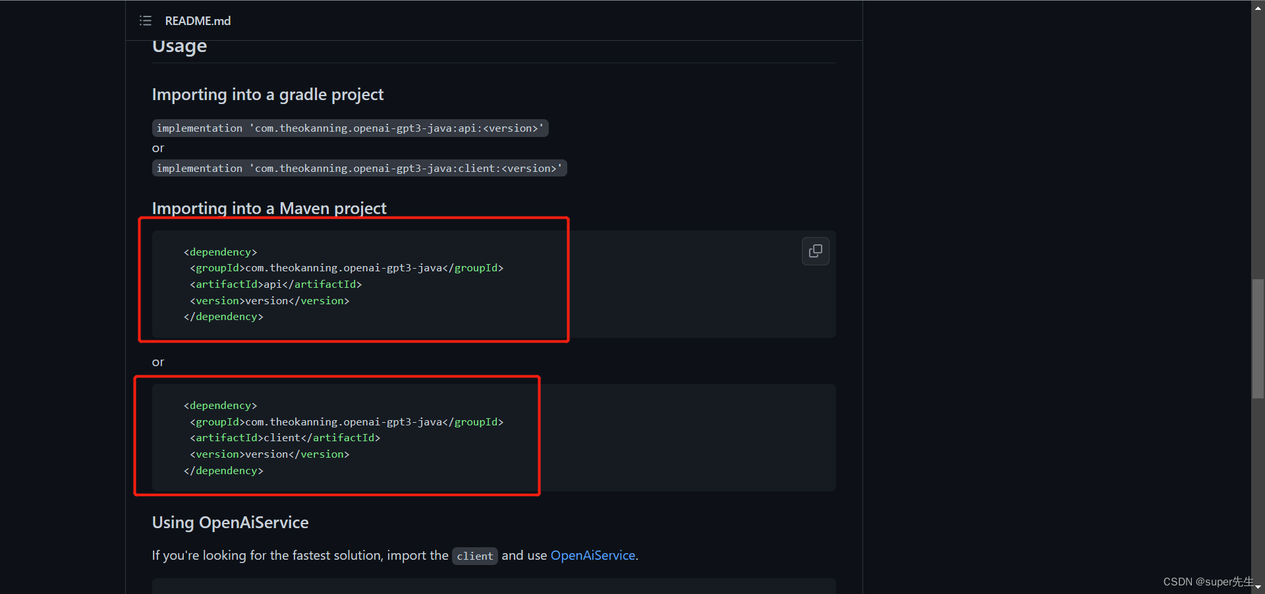Click the Usage heading
The height and width of the screenshot is (594, 1265).
coord(179,46)
